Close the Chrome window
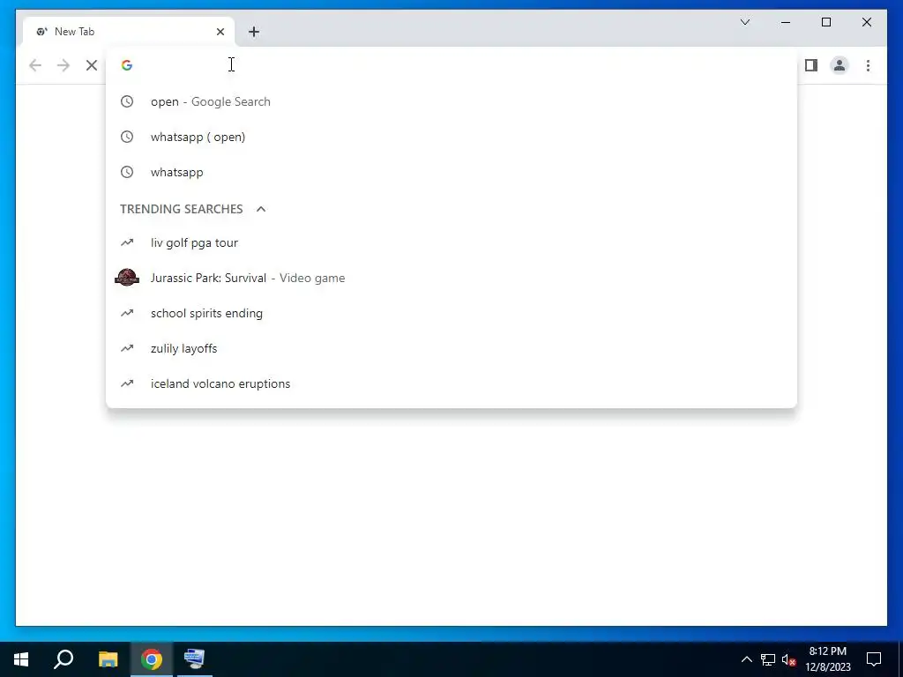The image size is (903, 677). coord(866,22)
